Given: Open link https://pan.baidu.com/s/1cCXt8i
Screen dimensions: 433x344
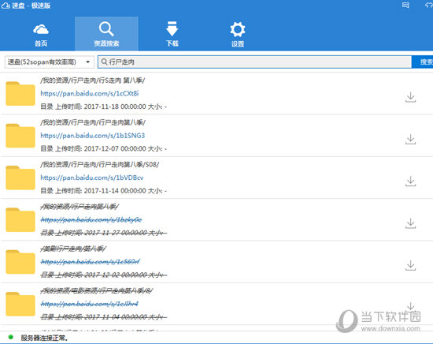Looking at the screenshot, I should tap(90, 94).
